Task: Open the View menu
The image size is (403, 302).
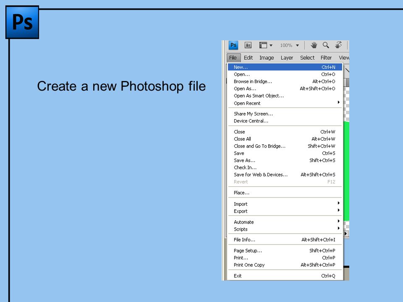Action: click(x=344, y=57)
